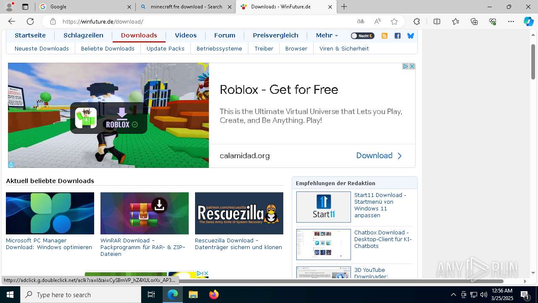Click the address bar URL field
538x303 pixels.
206,21
